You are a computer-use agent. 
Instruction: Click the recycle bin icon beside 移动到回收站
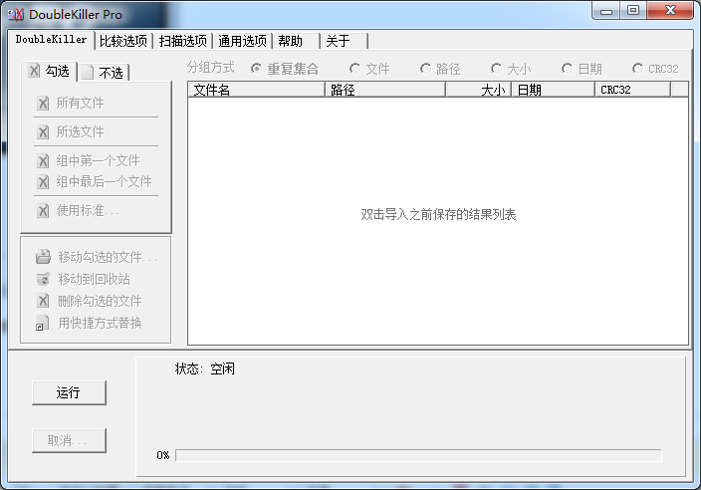pos(43,279)
